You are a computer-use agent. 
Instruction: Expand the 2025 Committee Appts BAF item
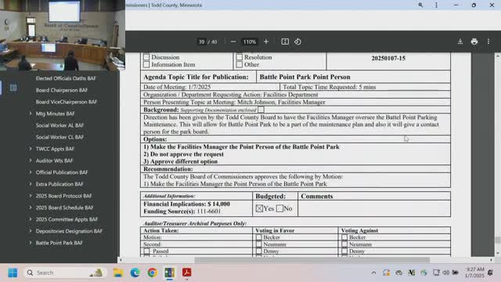[x=31, y=219]
